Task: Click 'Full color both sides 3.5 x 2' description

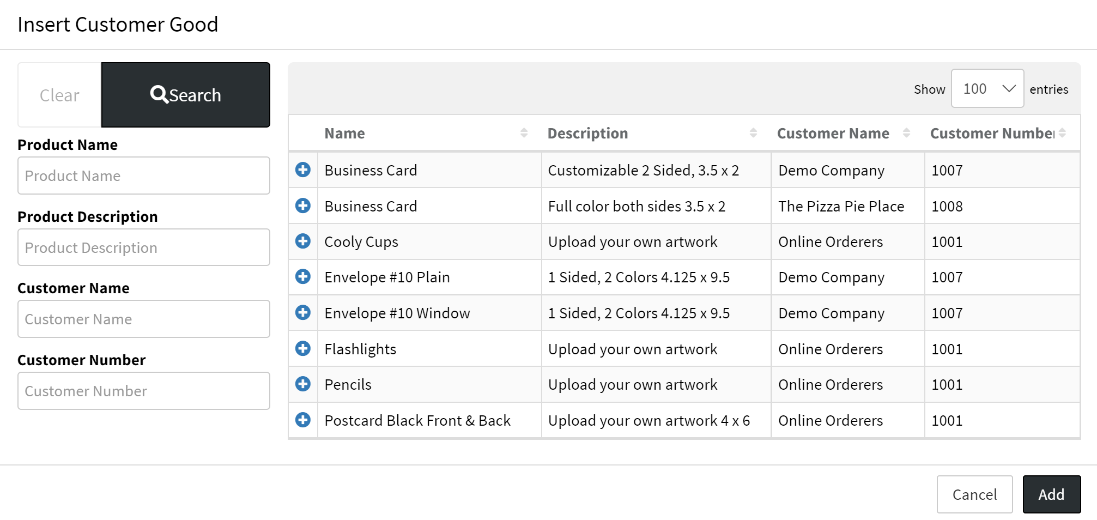Action: coord(637,206)
